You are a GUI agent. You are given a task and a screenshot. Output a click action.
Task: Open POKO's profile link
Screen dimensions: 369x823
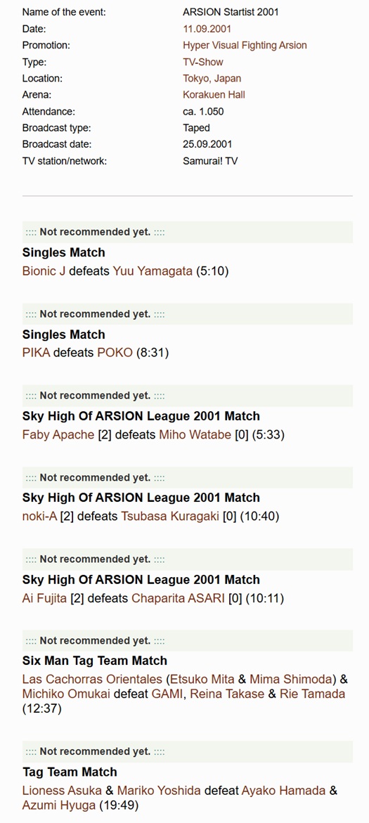(x=115, y=353)
